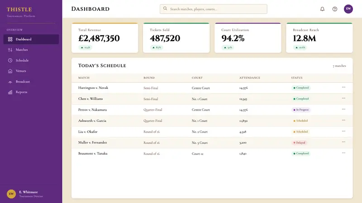Click Completed status of Harrington v. Novak

point(301,88)
